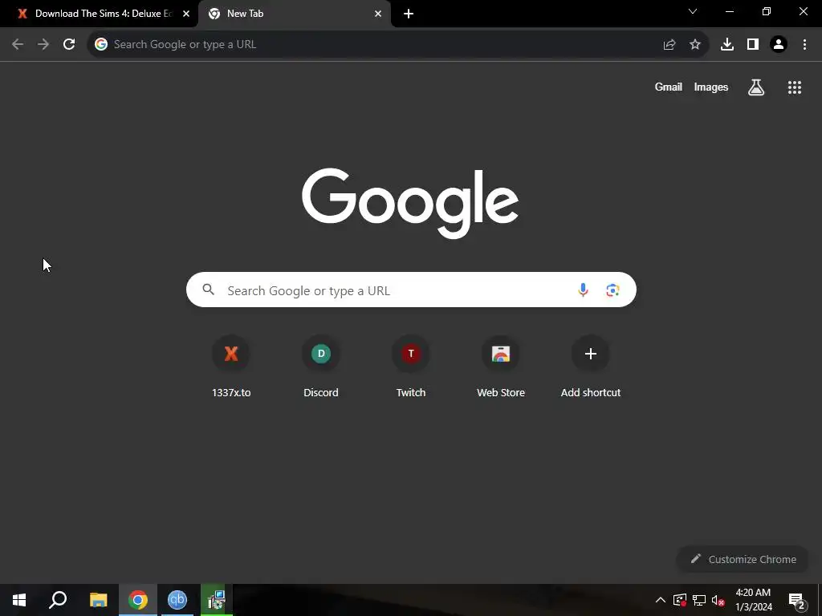Open the Chrome three-dot menu
Screen dimensions: 822x616
pyautogui.click(x=804, y=45)
